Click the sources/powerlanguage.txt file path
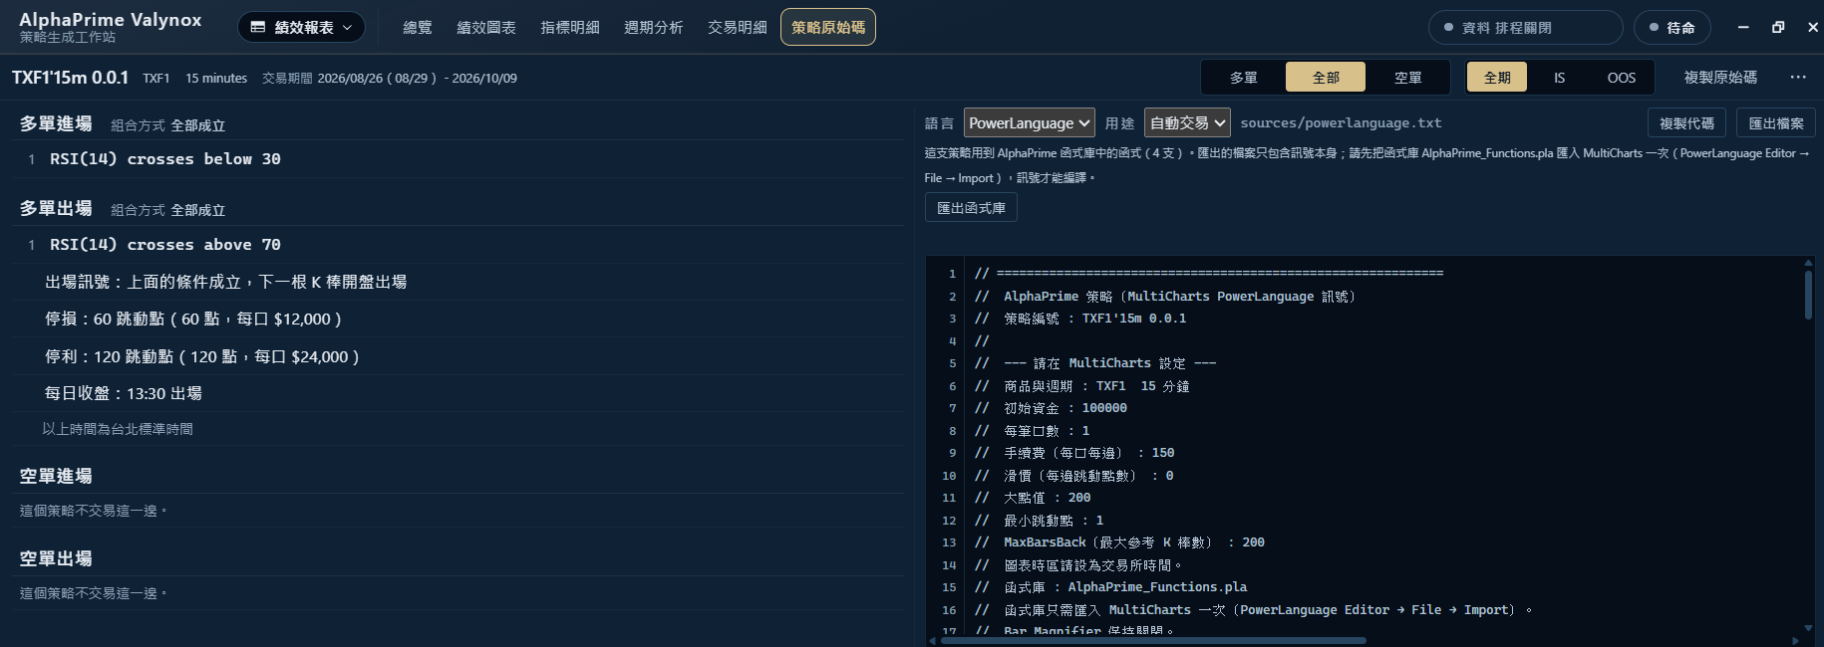1824x647 pixels. coord(1341,123)
